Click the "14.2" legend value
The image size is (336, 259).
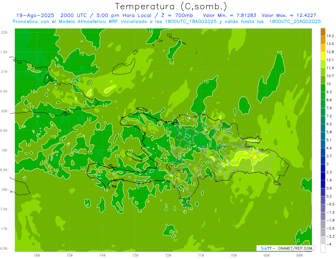[x=330, y=36]
